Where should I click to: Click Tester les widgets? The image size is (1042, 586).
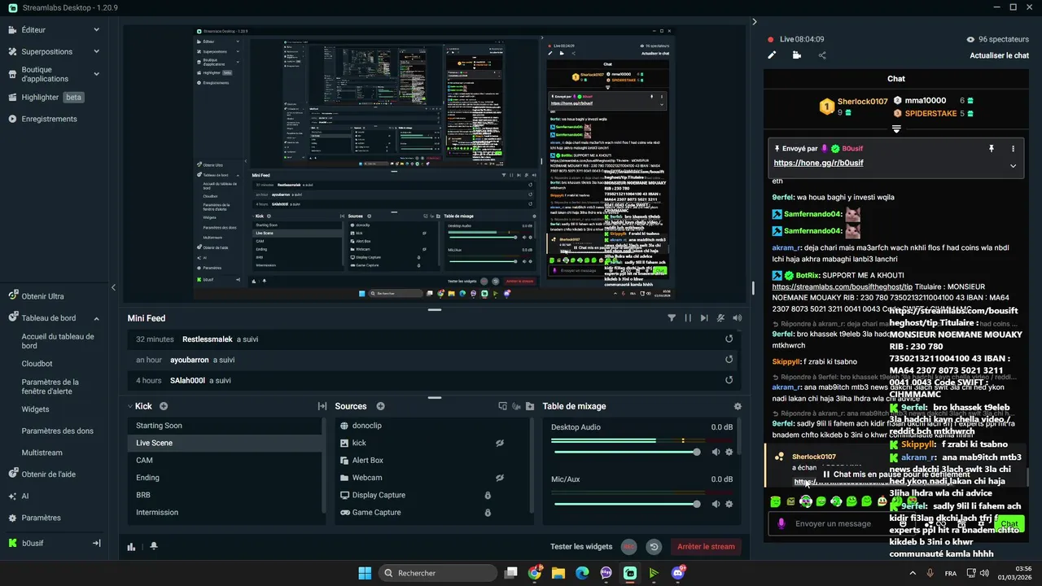click(x=582, y=547)
